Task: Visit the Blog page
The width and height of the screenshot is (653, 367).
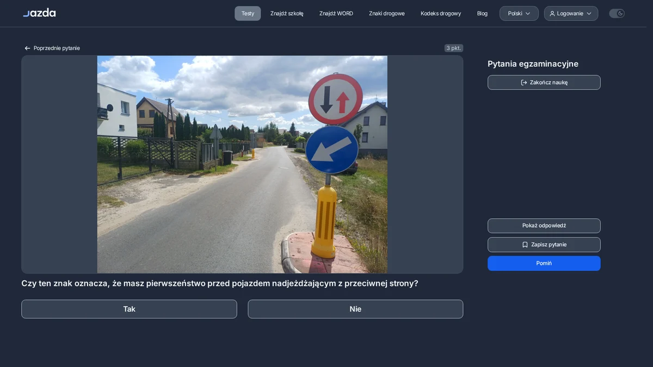Action: pos(482,14)
